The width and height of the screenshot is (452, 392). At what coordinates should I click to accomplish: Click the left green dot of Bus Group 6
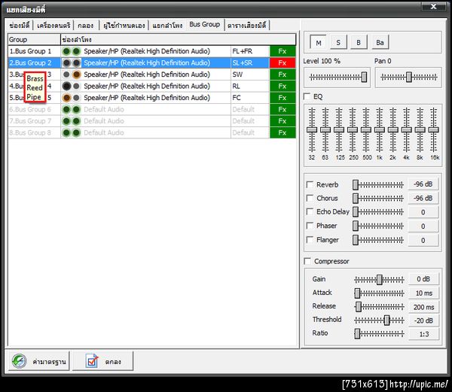tap(66, 109)
